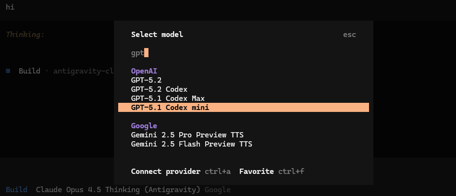Click the Thinking label in the chat
The width and height of the screenshot is (456, 196).
[25, 35]
